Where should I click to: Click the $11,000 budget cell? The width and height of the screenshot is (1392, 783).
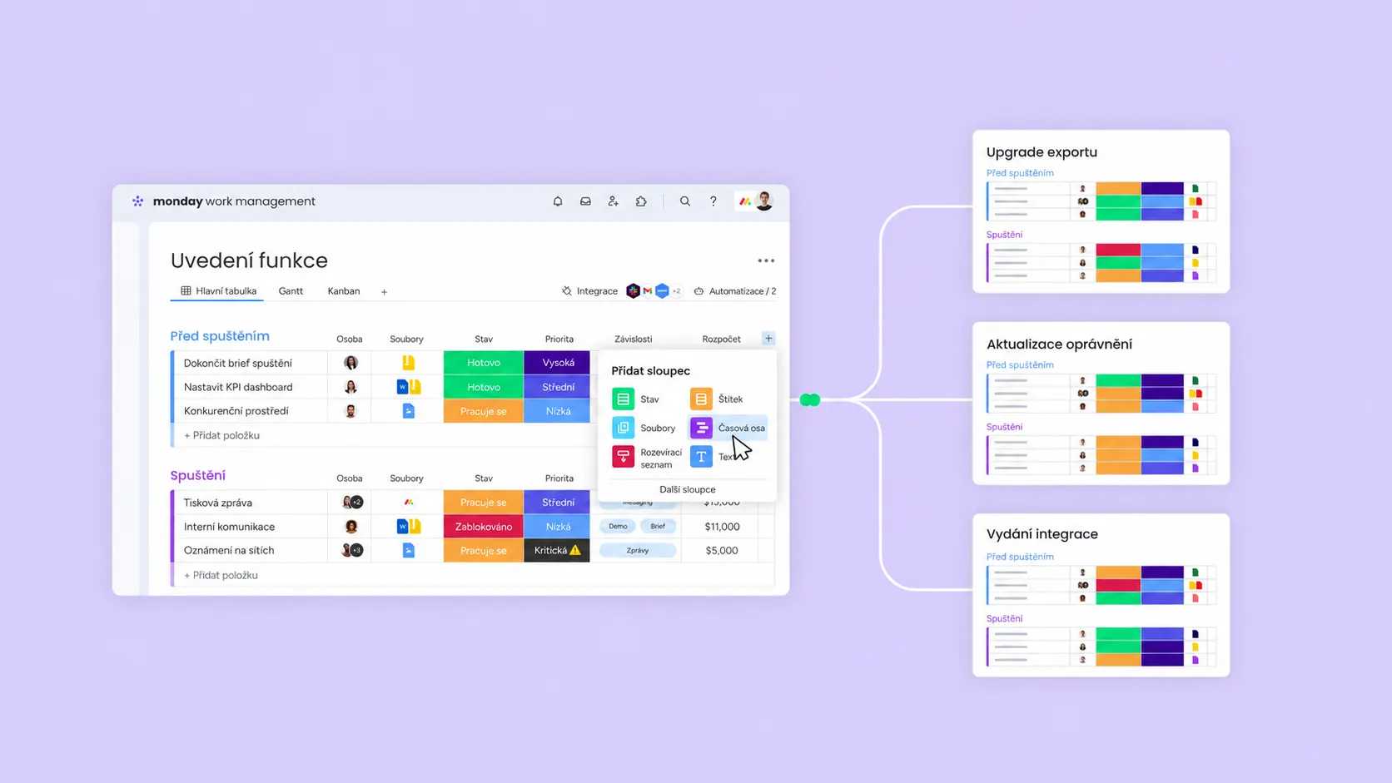tap(722, 527)
